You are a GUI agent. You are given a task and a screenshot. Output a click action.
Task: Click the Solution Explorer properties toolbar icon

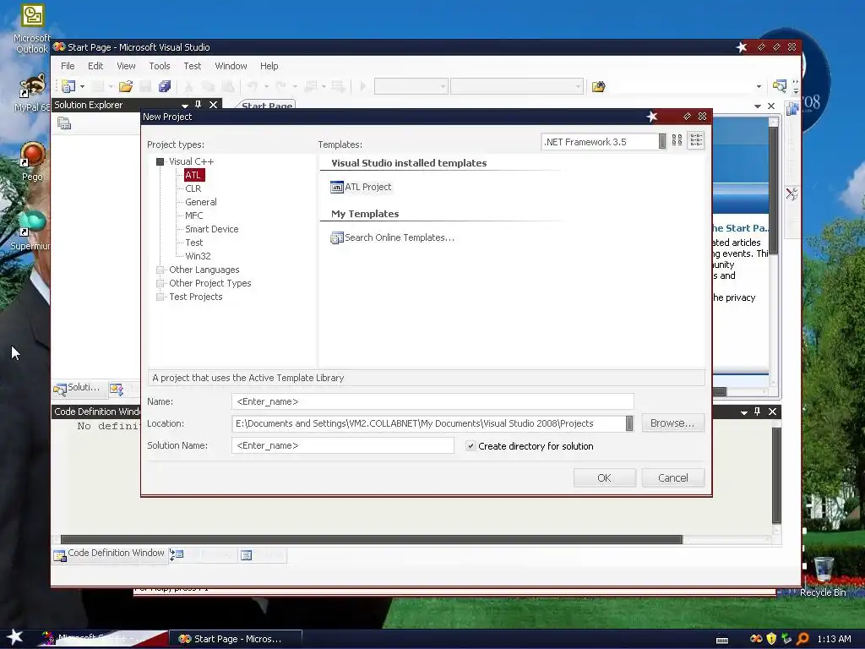pos(64,123)
